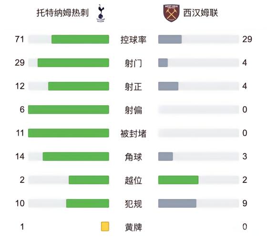267x240 pixels.
Task: Click the West Ham United club crest
Action: [172, 13]
